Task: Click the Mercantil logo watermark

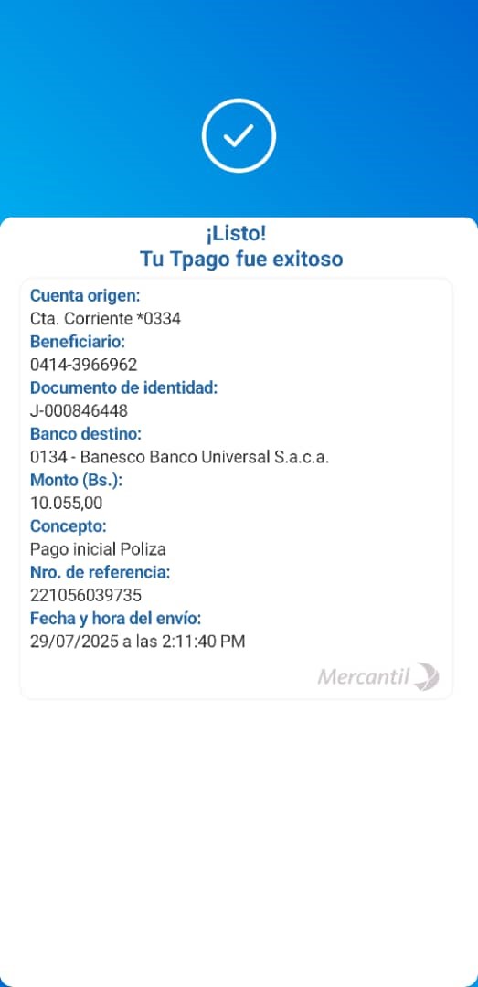Action: coord(378,677)
